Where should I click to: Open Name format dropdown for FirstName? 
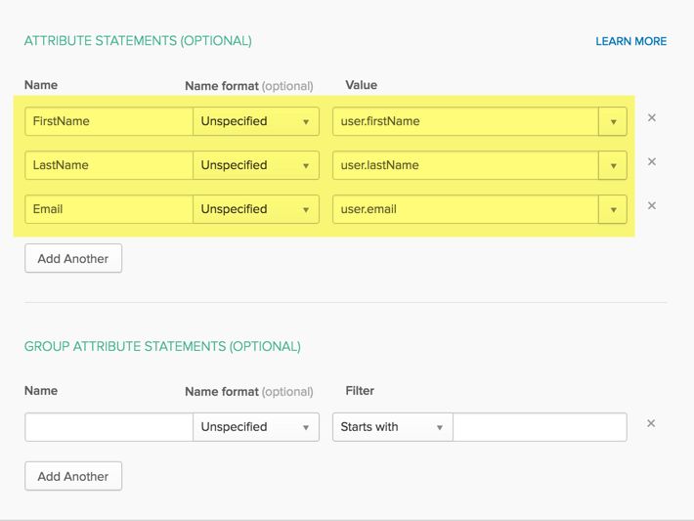click(x=256, y=121)
